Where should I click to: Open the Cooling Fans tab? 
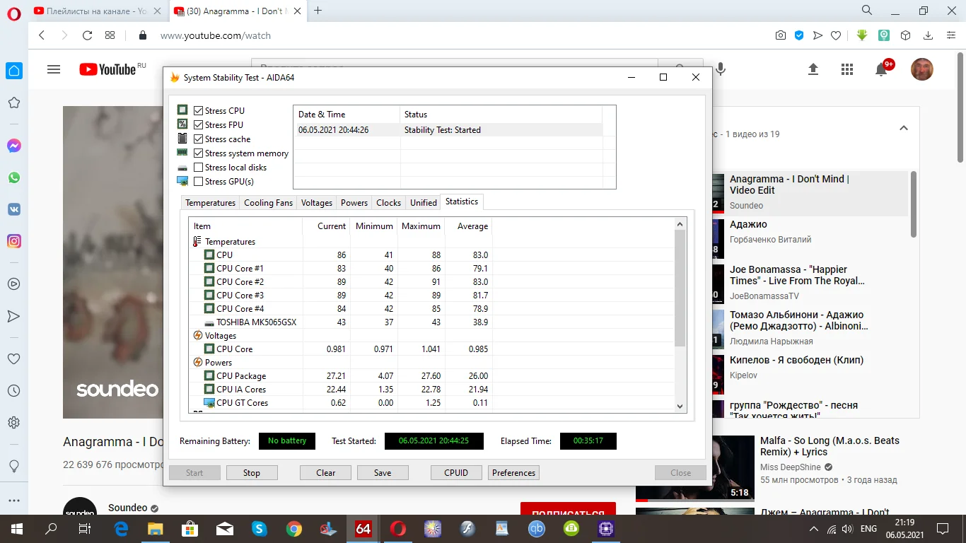click(x=268, y=203)
